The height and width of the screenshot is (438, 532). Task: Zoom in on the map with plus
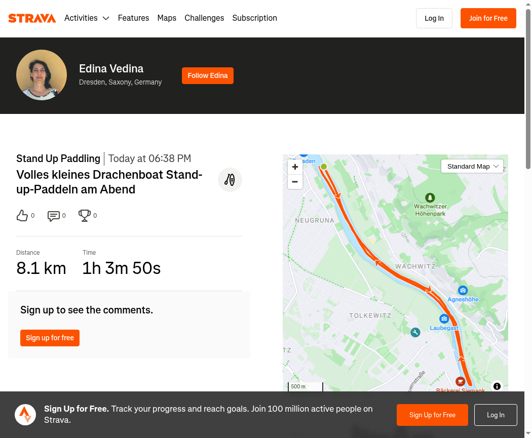tap(295, 167)
